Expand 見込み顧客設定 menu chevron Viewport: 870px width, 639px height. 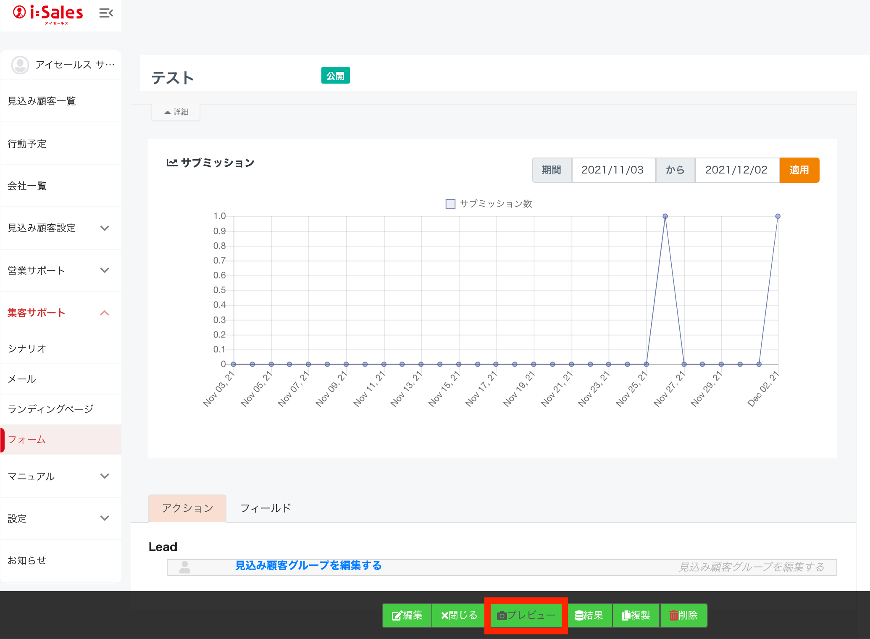click(x=105, y=228)
